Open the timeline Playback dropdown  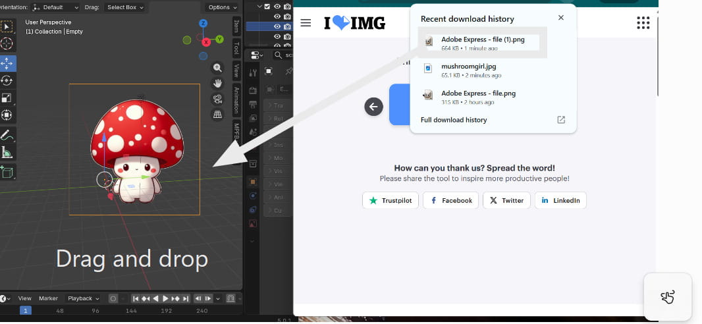click(83, 298)
